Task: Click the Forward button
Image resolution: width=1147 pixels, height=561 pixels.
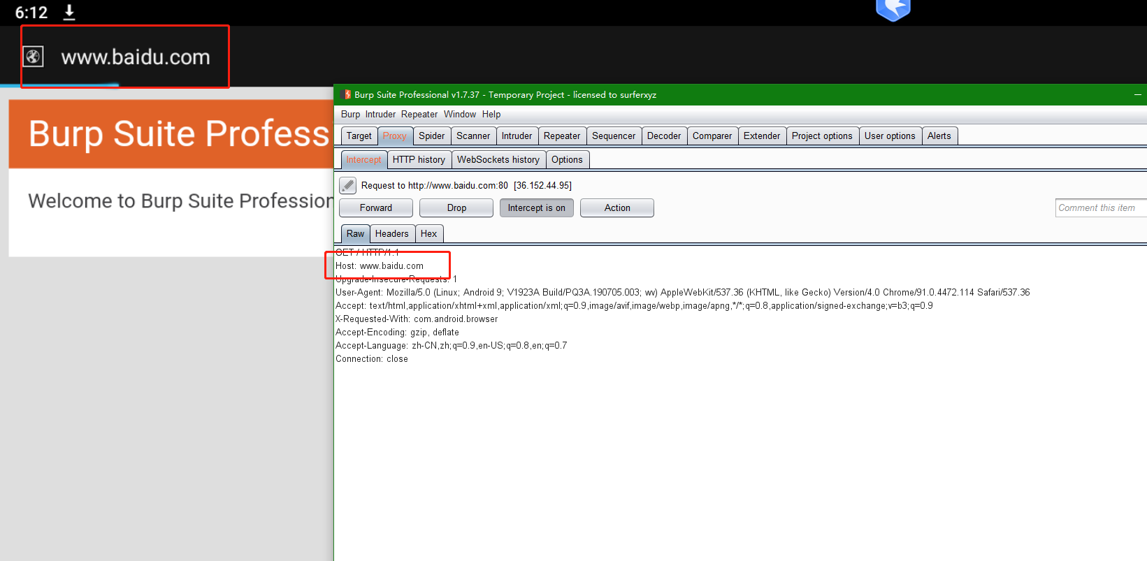Action: pyautogui.click(x=376, y=207)
